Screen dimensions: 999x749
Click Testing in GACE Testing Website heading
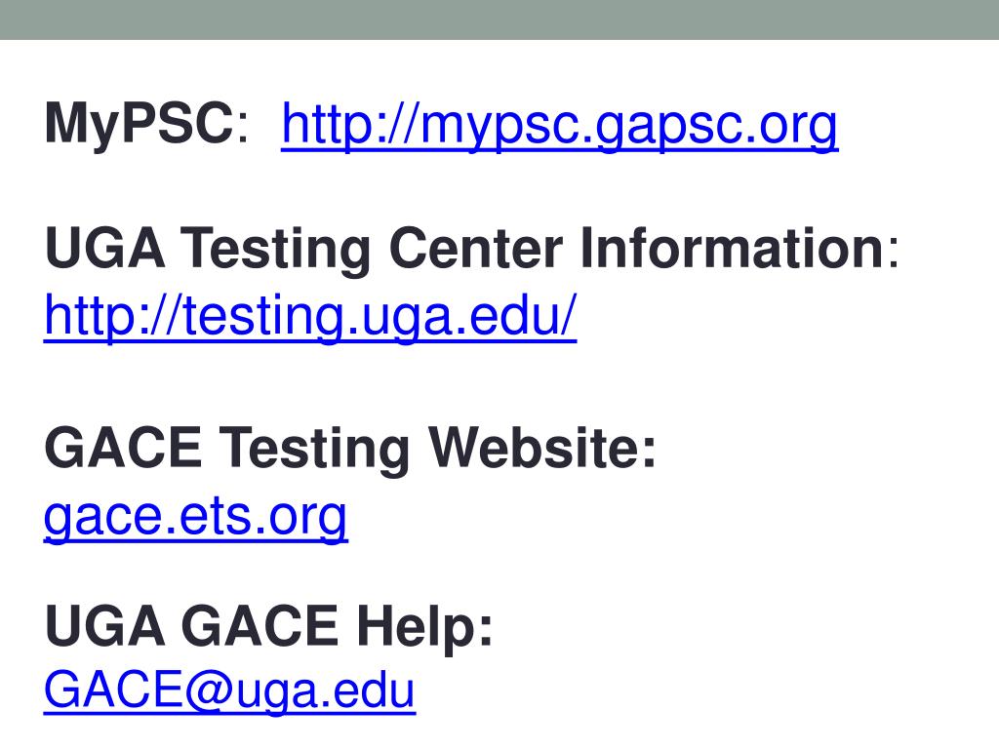click(x=313, y=451)
